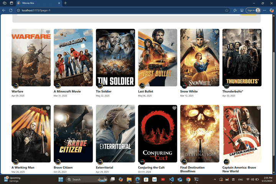Open the browser favorites list
This screenshot has width=276, height=184.
point(235,10)
